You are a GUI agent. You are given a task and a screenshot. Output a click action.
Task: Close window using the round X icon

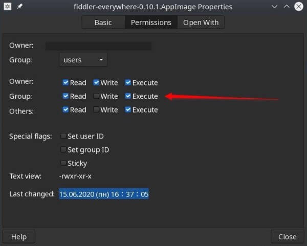point(299,7)
